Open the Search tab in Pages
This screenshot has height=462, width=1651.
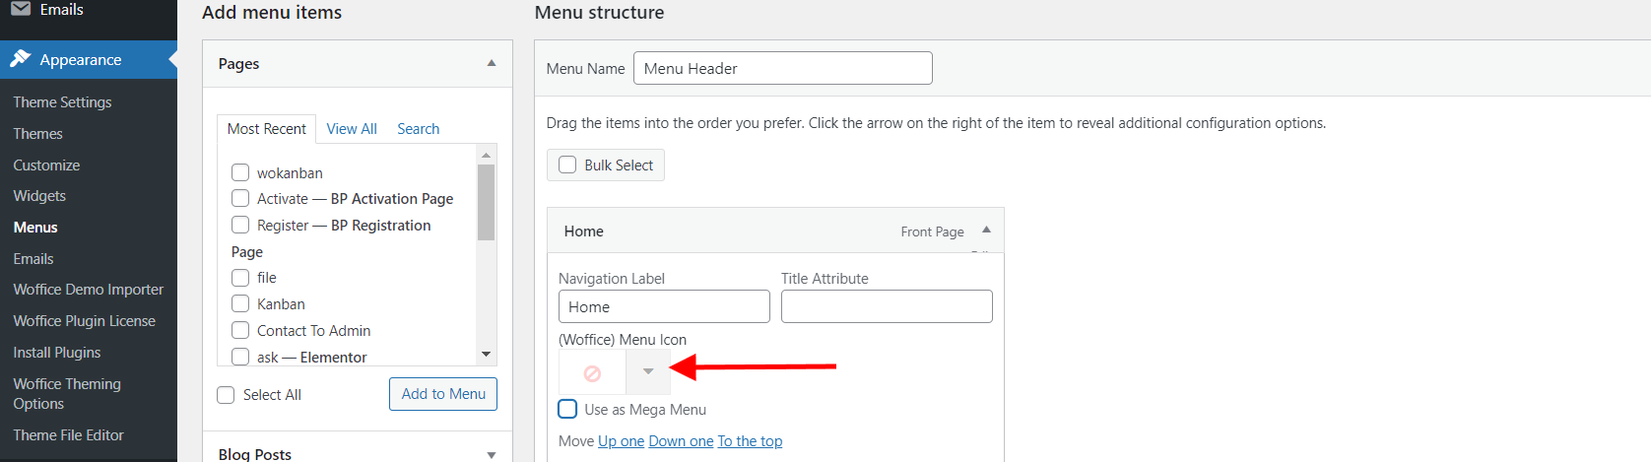(x=419, y=129)
